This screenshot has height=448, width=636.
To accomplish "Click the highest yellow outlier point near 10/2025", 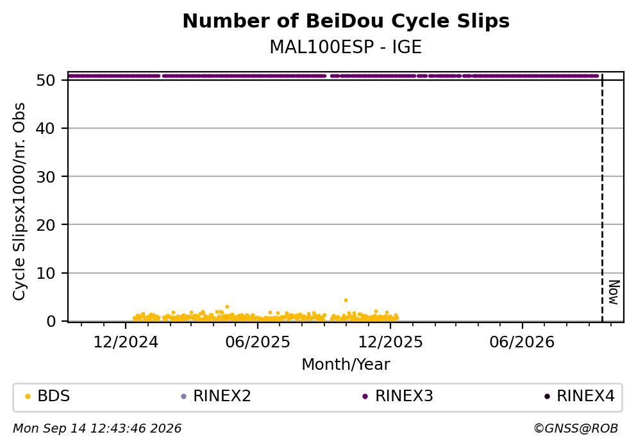I will click(x=346, y=301).
